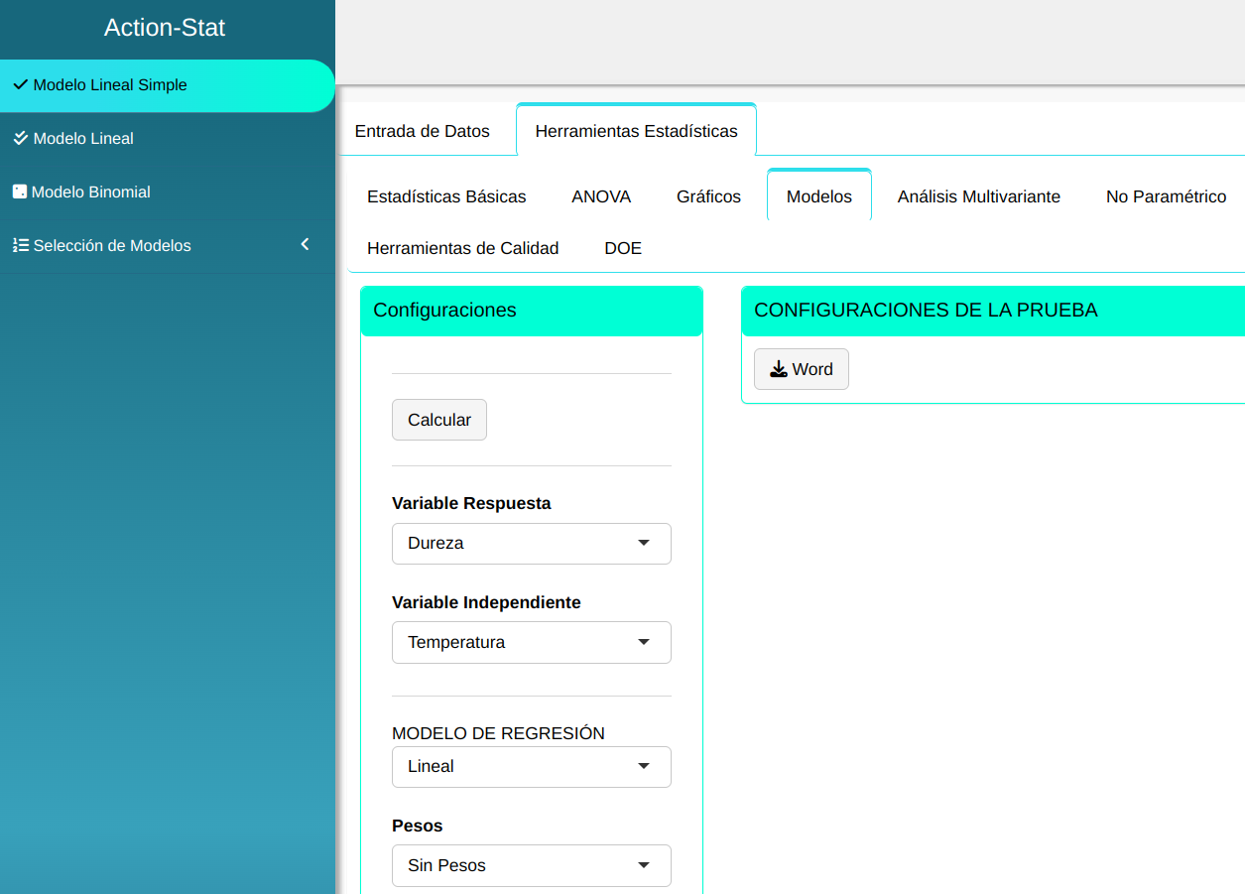The height and width of the screenshot is (894, 1245).
Task: Open the Pesos dropdown showing Sin Pesos
Action: 531,865
